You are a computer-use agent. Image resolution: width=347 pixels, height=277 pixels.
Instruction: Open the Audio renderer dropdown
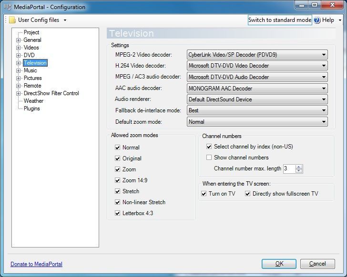click(257, 99)
